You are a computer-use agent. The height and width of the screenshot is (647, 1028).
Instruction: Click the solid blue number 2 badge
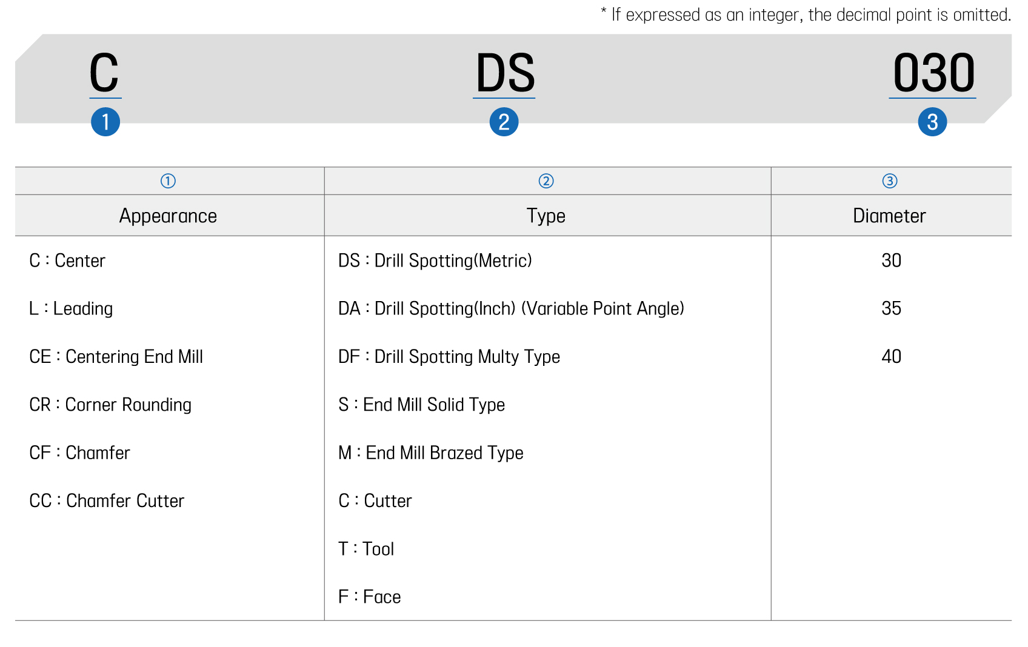click(x=504, y=122)
